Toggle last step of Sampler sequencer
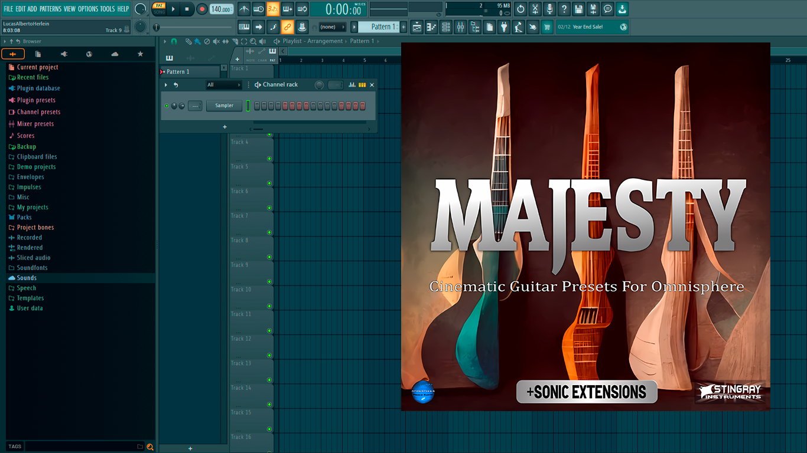The image size is (807, 453). pyautogui.click(x=363, y=106)
